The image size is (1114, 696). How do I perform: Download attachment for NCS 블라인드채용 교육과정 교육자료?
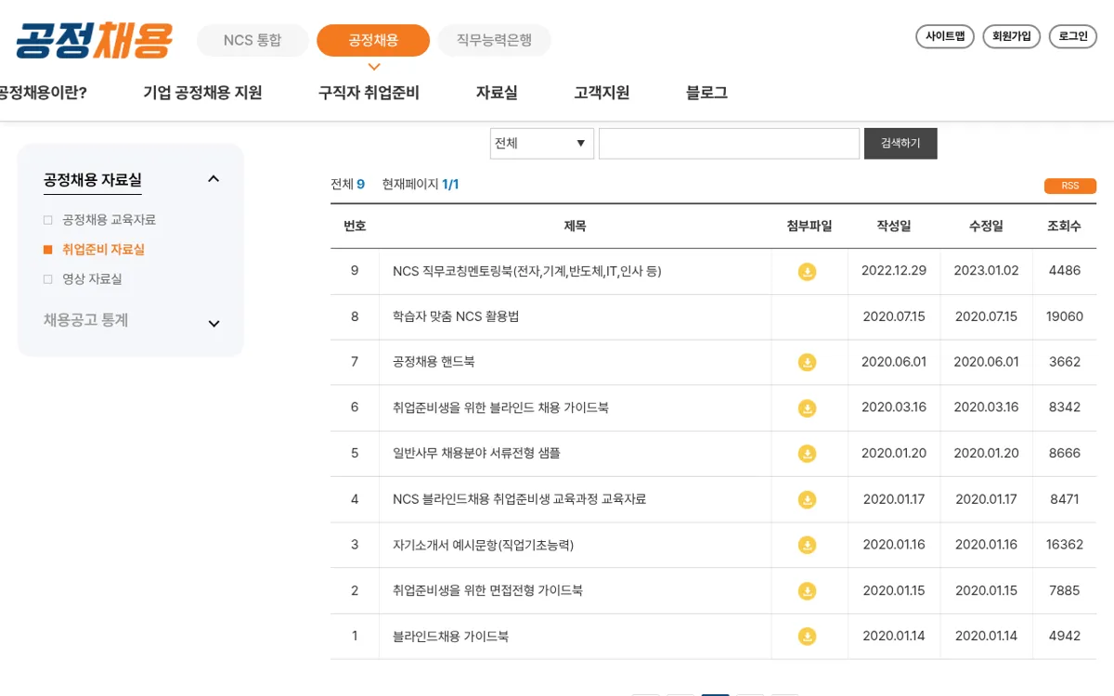[808, 499]
